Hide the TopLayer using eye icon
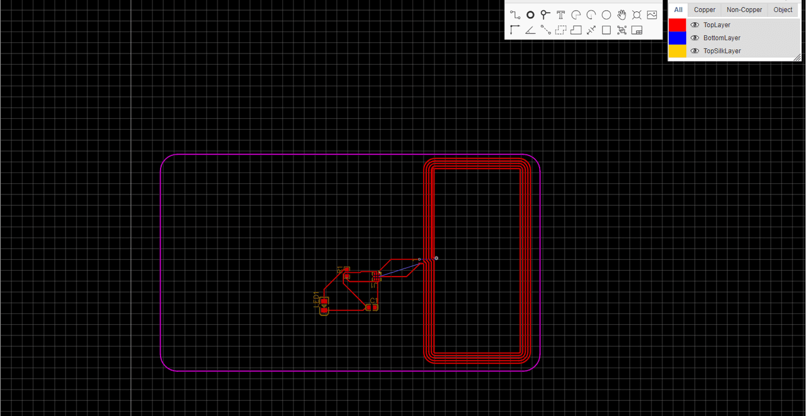 tap(695, 25)
